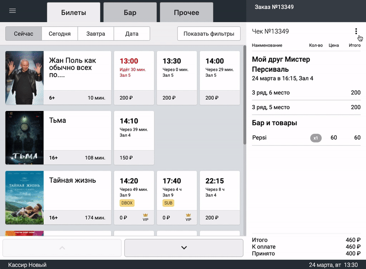
Task: Click the DBOX badge on 14:20 session
Action: tap(127, 203)
